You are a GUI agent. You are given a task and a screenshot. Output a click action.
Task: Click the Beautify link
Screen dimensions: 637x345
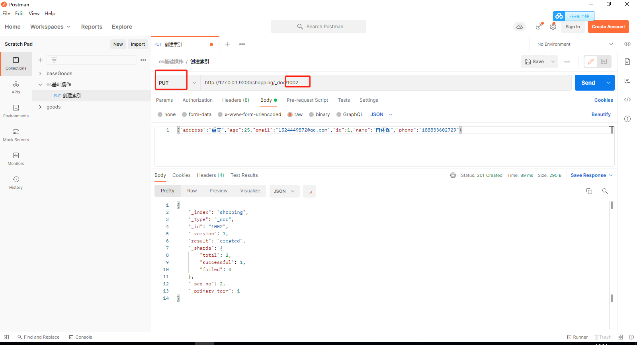point(601,114)
